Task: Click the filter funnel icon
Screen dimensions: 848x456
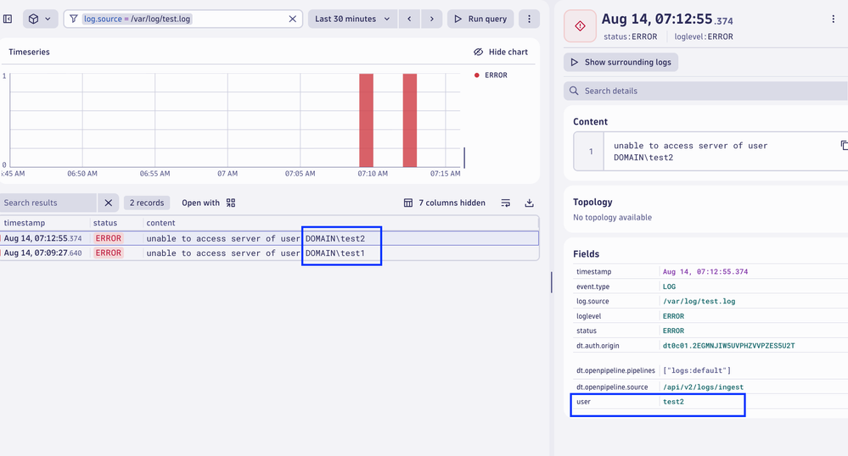Action: pyautogui.click(x=74, y=19)
